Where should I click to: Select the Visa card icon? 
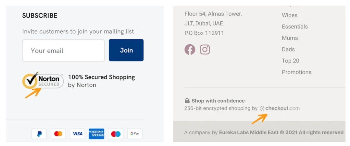click(77, 134)
